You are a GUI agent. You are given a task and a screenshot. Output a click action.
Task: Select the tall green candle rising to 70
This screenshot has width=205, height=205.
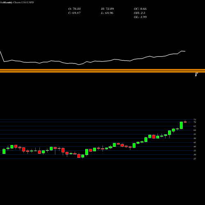click(x=181, y=125)
